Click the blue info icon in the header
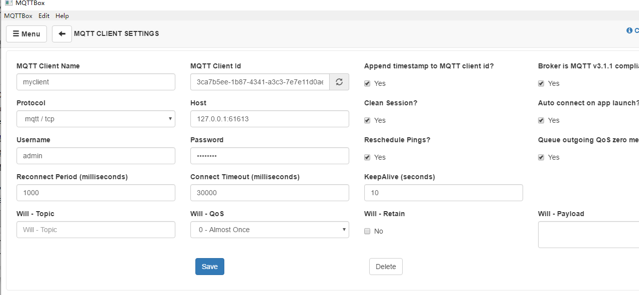 629,30
